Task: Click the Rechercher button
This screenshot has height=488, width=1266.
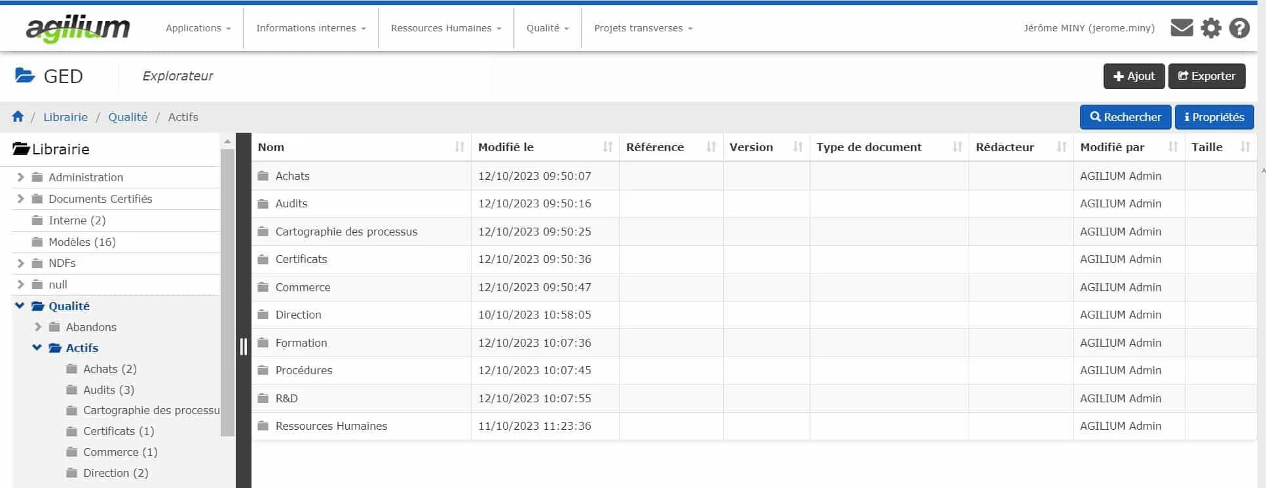Action: [x=1125, y=117]
